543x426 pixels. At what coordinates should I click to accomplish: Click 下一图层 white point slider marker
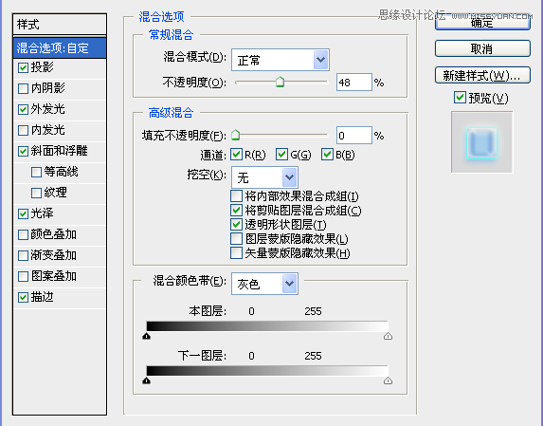[388, 380]
